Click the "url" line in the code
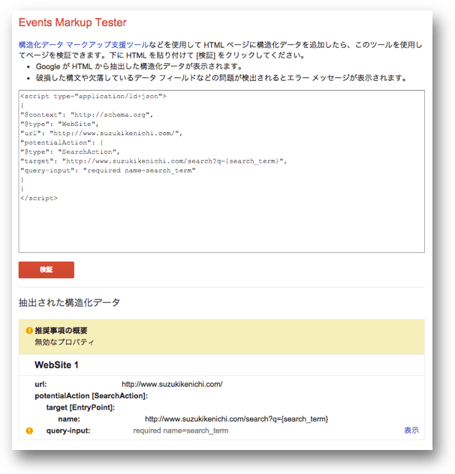Viewport: 455px width, 474px height. coord(101,133)
